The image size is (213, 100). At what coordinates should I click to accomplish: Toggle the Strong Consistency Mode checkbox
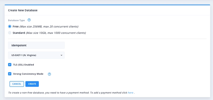(10, 74)
